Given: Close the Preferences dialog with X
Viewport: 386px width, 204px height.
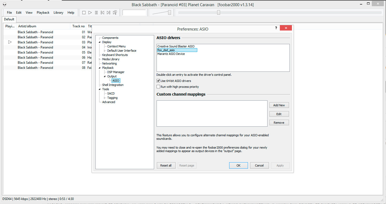Looking at the screenshot, I should click(x=286, y=28).
